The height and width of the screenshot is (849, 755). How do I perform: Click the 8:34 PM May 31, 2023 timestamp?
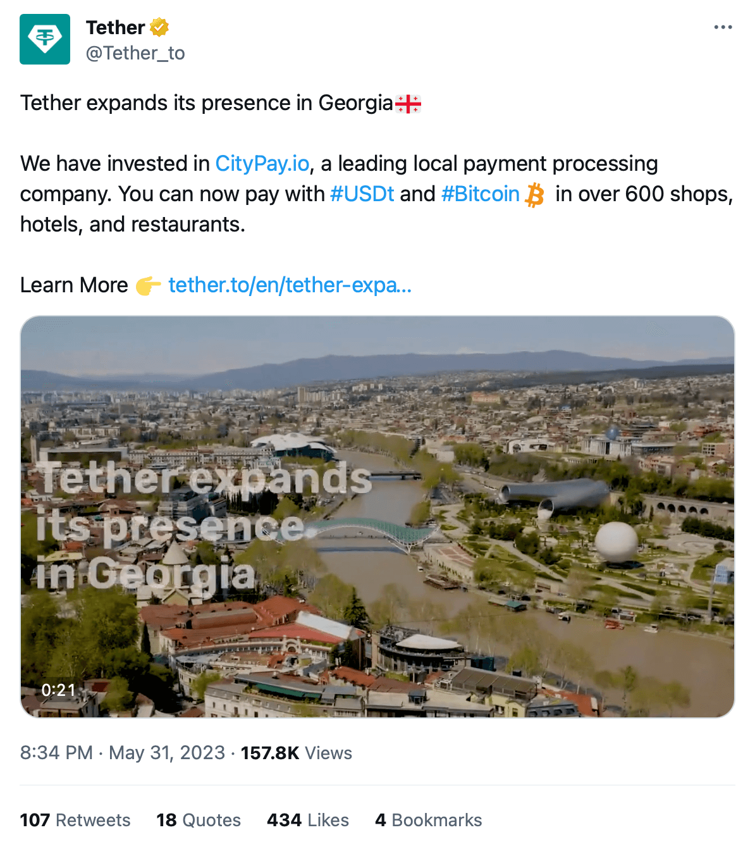(x=123, y=753)
